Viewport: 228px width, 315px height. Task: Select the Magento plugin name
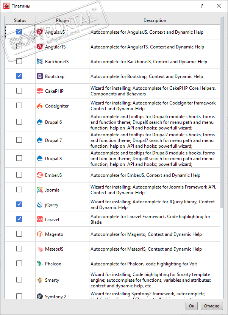coord(54,234)
